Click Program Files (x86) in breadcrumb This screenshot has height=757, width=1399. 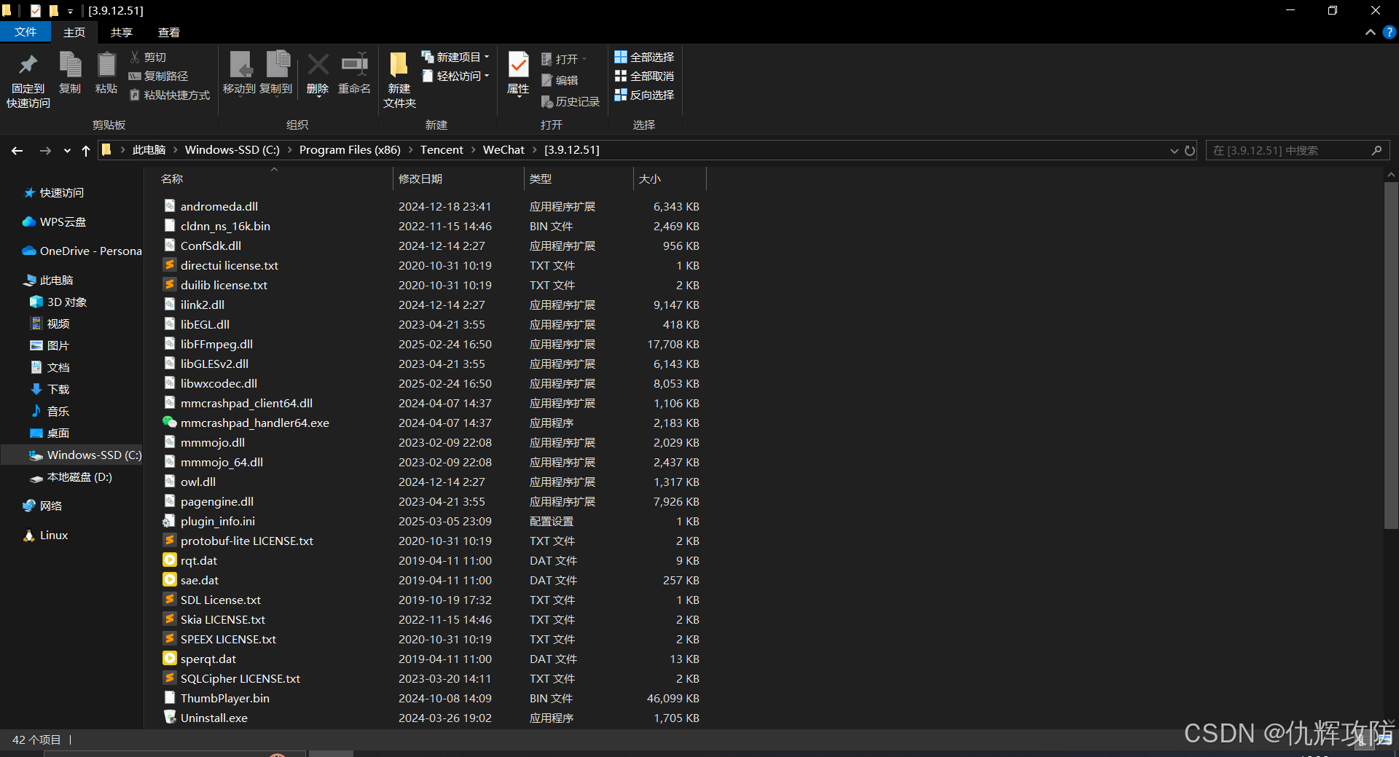coord(350,150)
